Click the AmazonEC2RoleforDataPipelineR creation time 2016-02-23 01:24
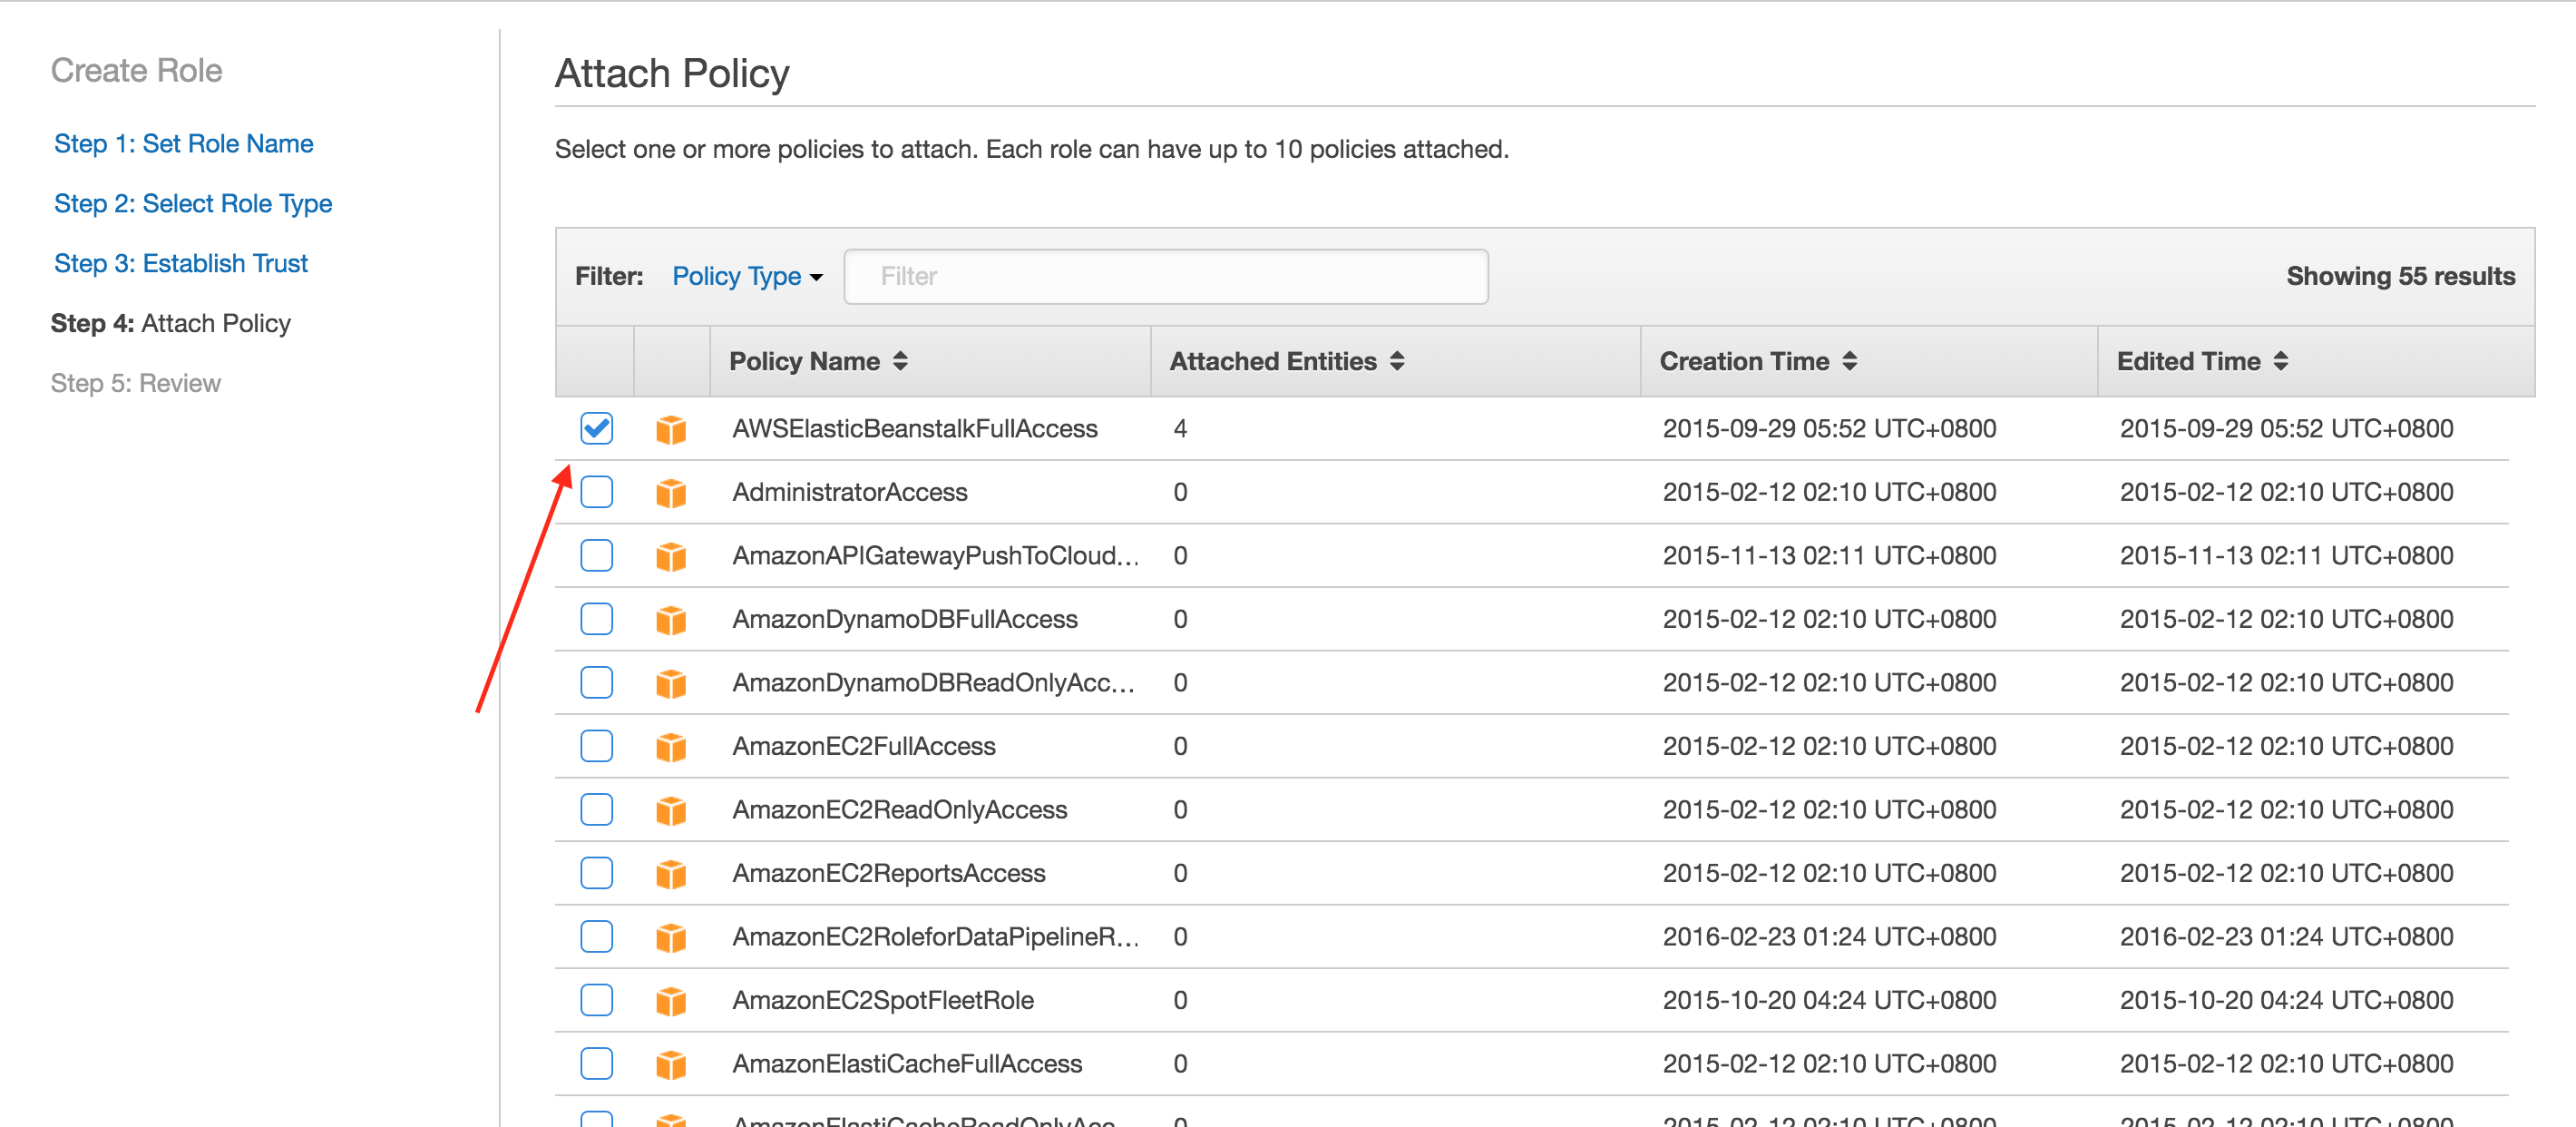2576x1127 pixels. pyautogui.click(x=1830, y=937)
